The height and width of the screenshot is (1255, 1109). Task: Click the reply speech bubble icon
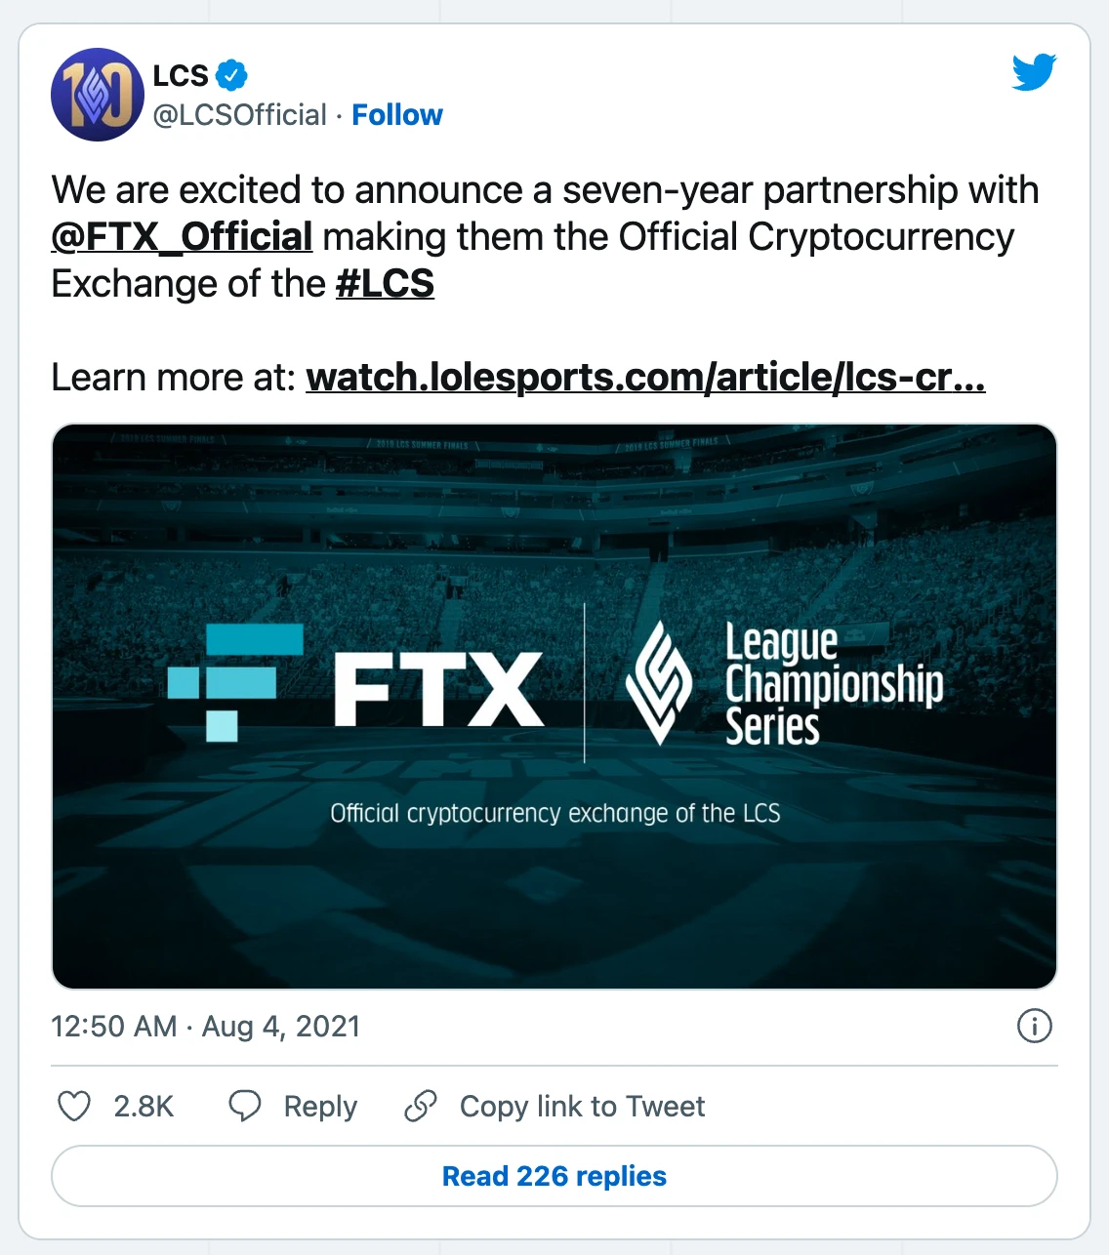pos(244,1106)
